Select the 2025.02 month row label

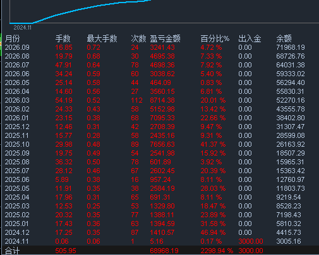(17, 215)
